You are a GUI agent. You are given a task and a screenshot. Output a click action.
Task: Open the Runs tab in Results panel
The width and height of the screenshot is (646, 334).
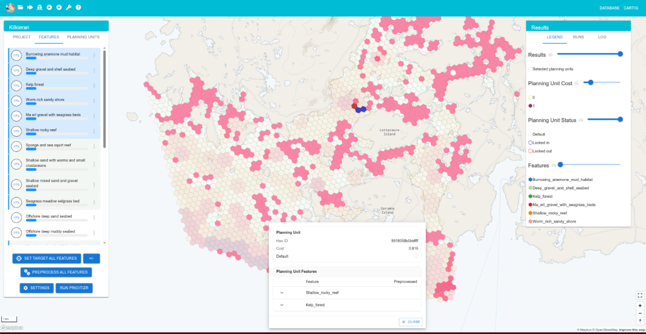click(578, 37)
